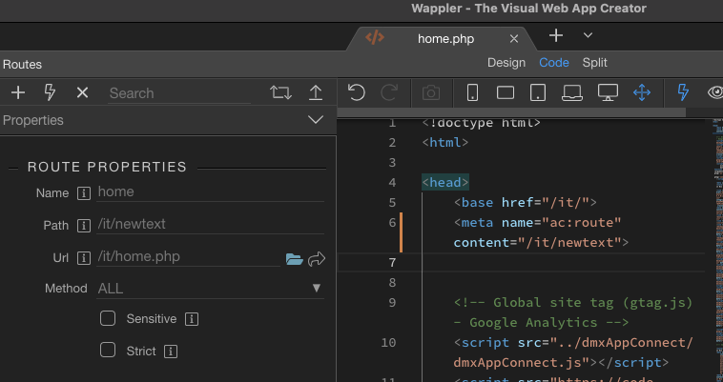Click the editor horizontal scrollbar
This screenshot has height=382, width=723.
(511, 112)
